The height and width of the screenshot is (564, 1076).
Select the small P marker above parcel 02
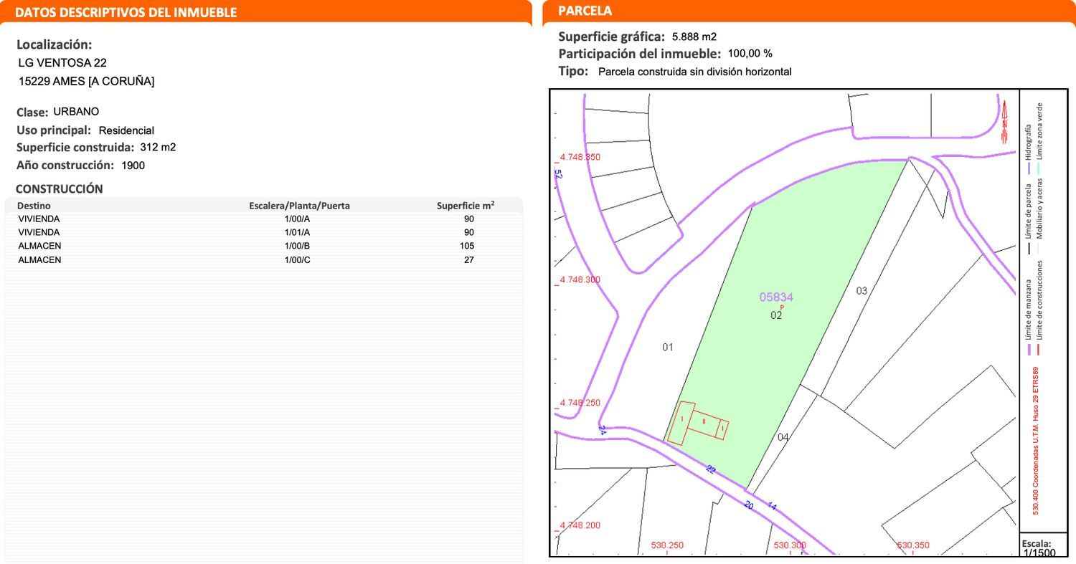click(782, 307)
